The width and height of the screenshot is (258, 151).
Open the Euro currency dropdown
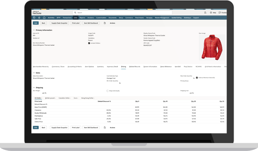click(x=76, y=98)
